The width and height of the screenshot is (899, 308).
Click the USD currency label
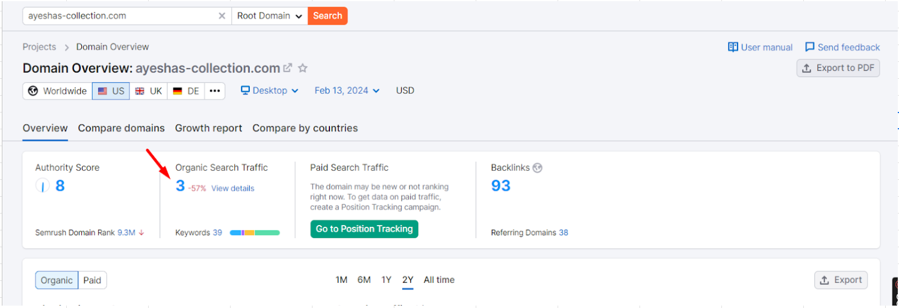[x=405, y=91]
